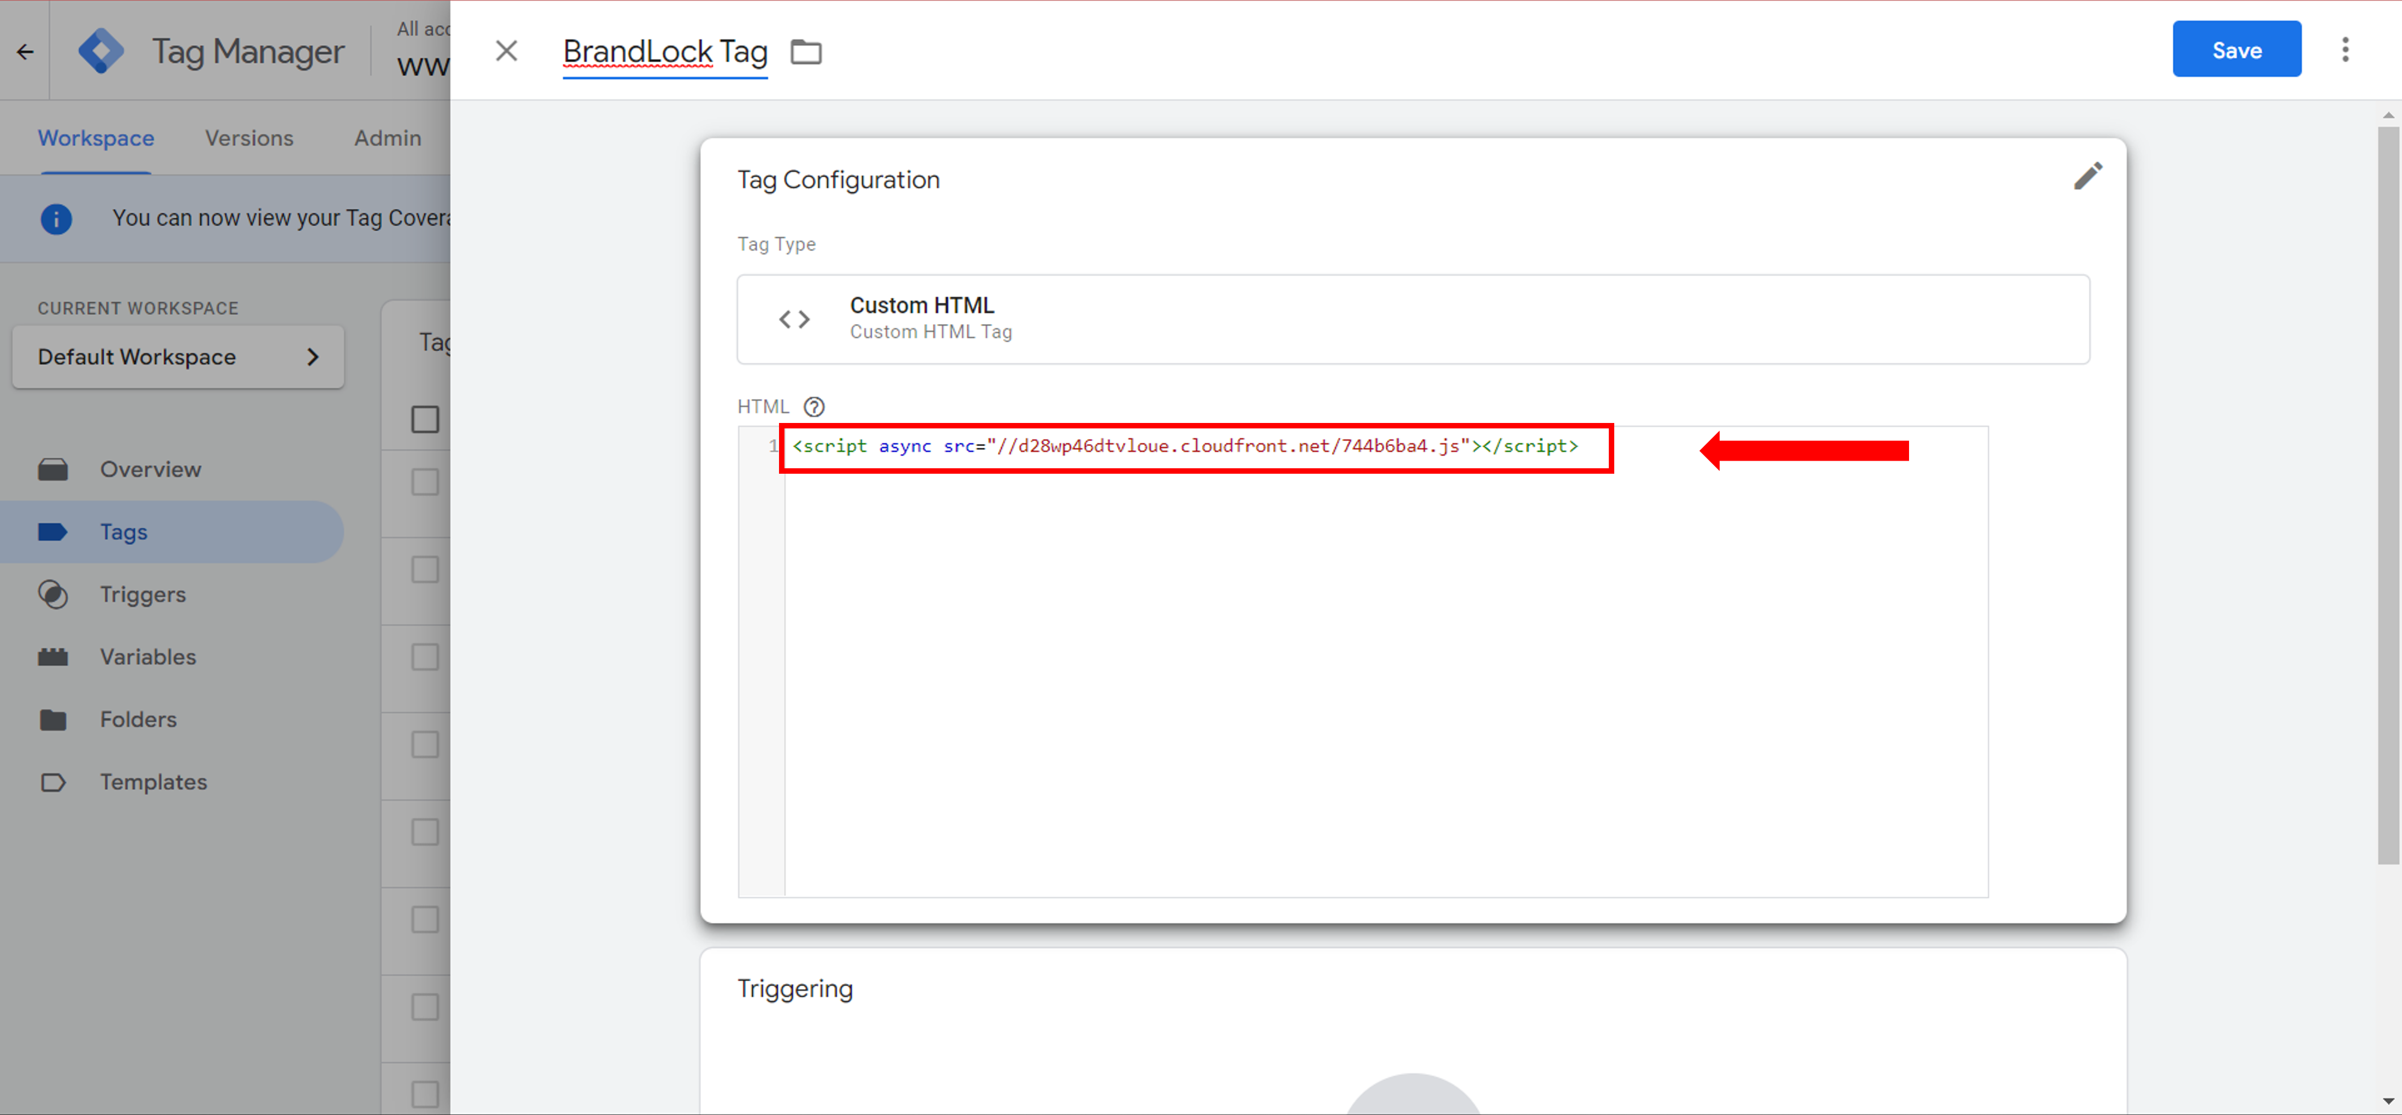Click the folder icon next to tag name
Screen dimensions: 2402x1115
tap(806, 52)
